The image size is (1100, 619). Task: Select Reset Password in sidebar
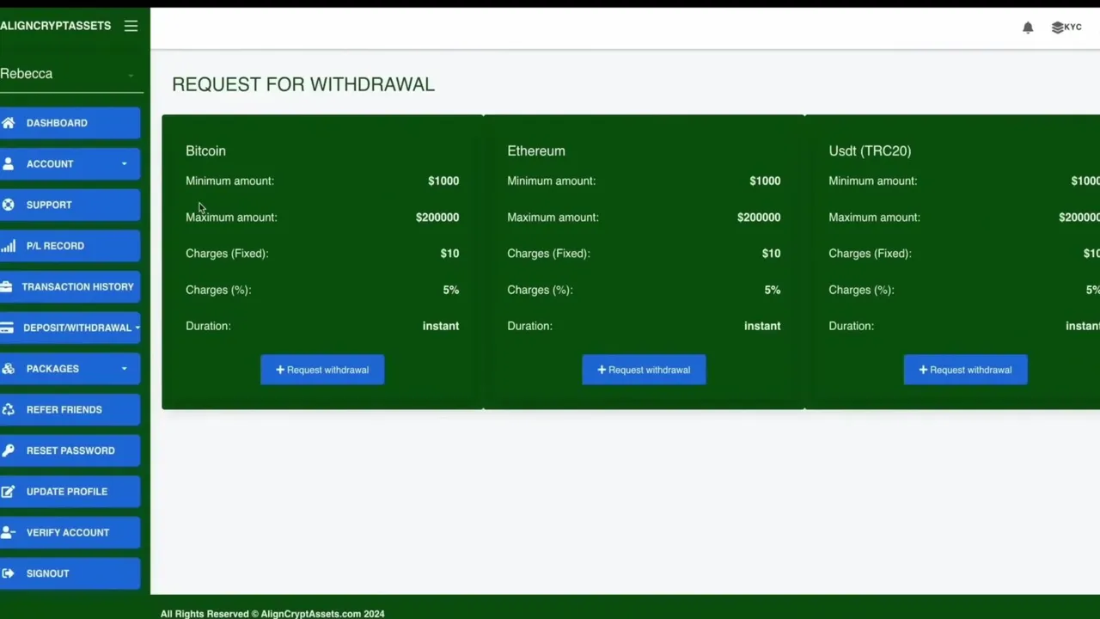(x=70, y=450)
